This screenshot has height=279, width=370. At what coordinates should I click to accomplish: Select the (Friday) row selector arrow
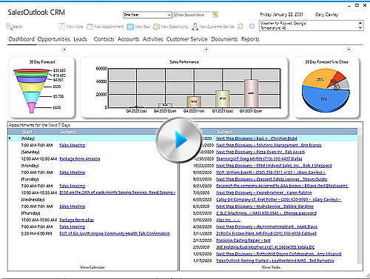10,138
